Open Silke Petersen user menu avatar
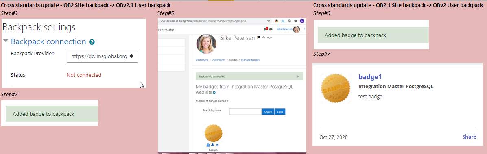The height and width of the screenshot is (154, 487). (296, 30)
